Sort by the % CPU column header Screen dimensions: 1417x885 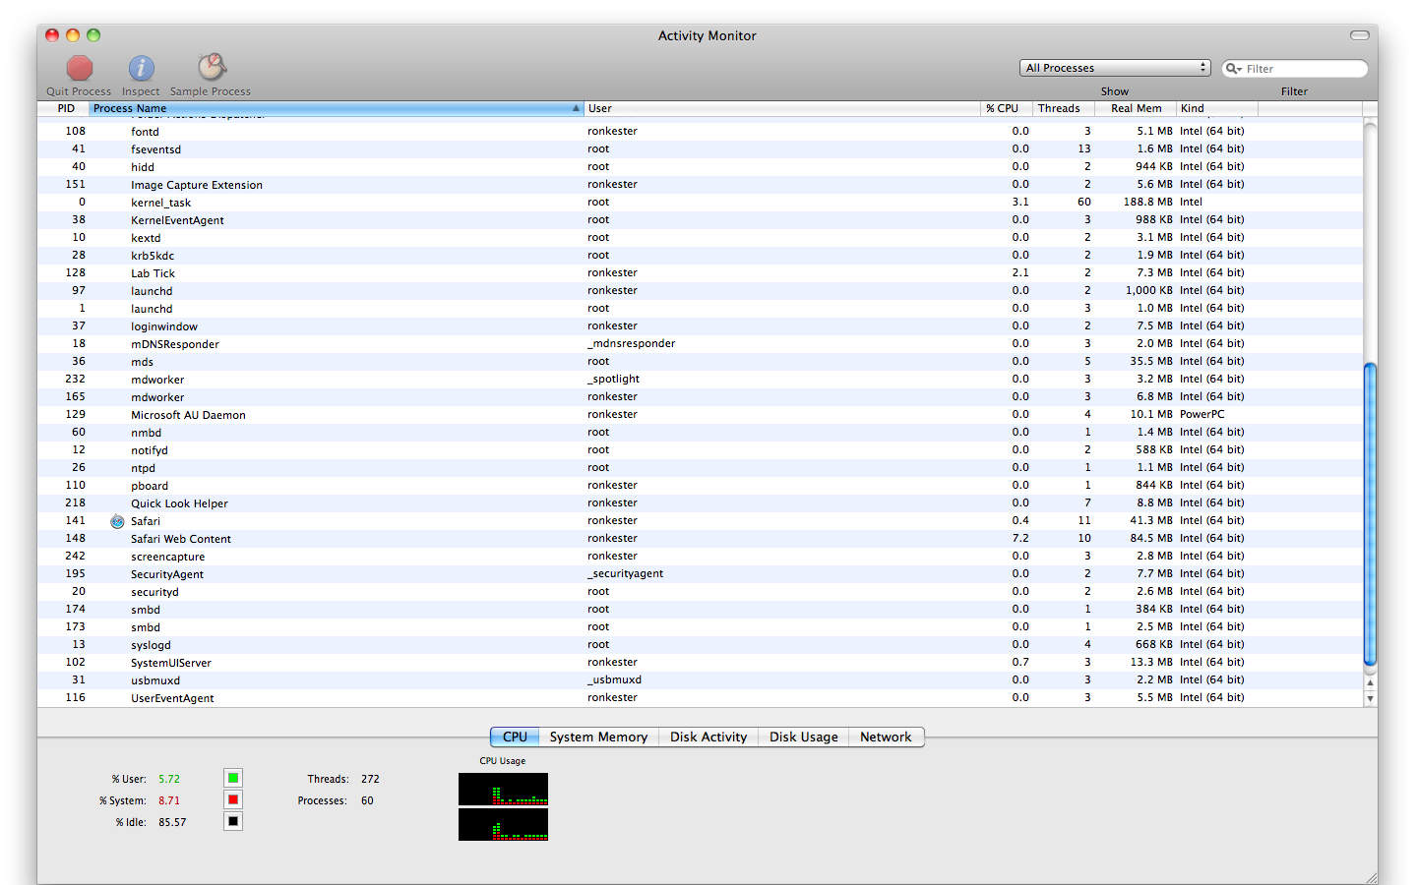click(x=1007, y=108)
